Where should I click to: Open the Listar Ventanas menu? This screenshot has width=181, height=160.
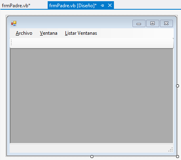point(81,33)
